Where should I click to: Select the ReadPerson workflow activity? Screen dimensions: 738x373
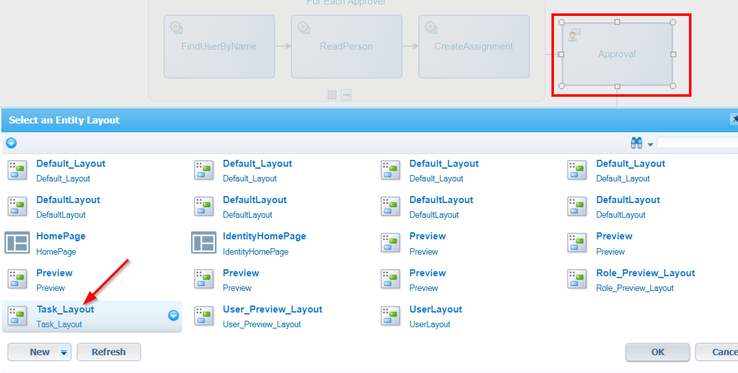tap(346, 46)
